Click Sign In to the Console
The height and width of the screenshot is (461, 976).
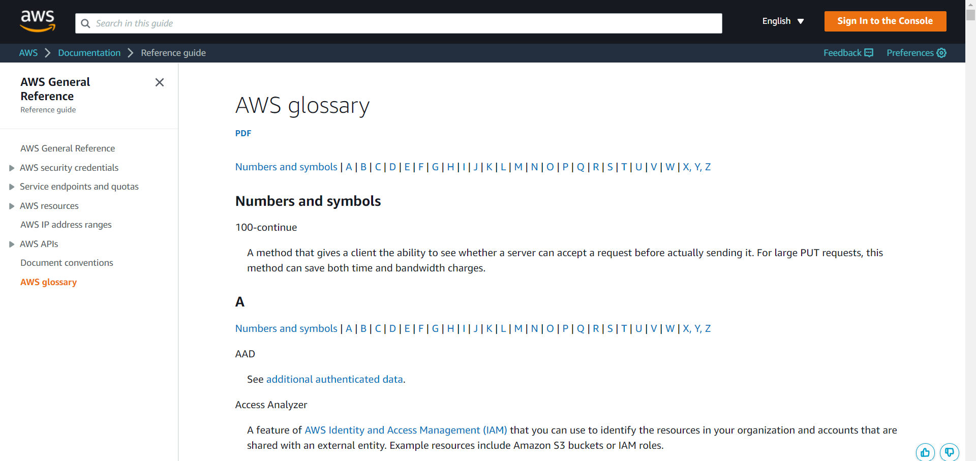884,21
